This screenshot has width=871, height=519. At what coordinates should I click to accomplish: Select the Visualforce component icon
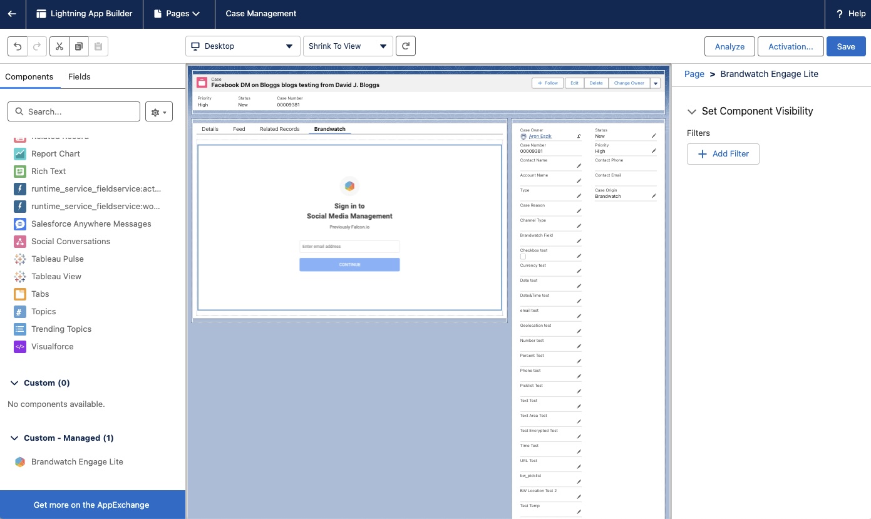click(x=20, y=346)
